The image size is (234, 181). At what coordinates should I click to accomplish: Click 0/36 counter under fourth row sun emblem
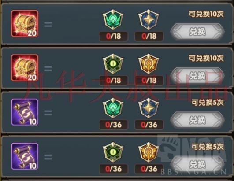tap(149, 169)
